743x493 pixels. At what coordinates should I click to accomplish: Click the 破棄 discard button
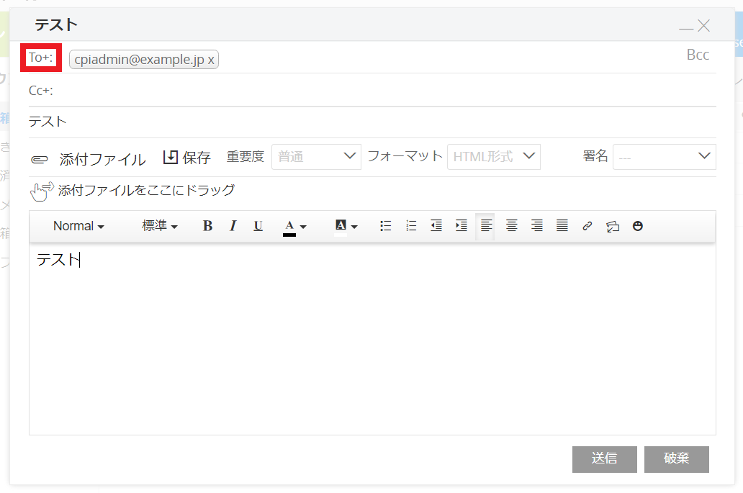[x=676, y=459]
